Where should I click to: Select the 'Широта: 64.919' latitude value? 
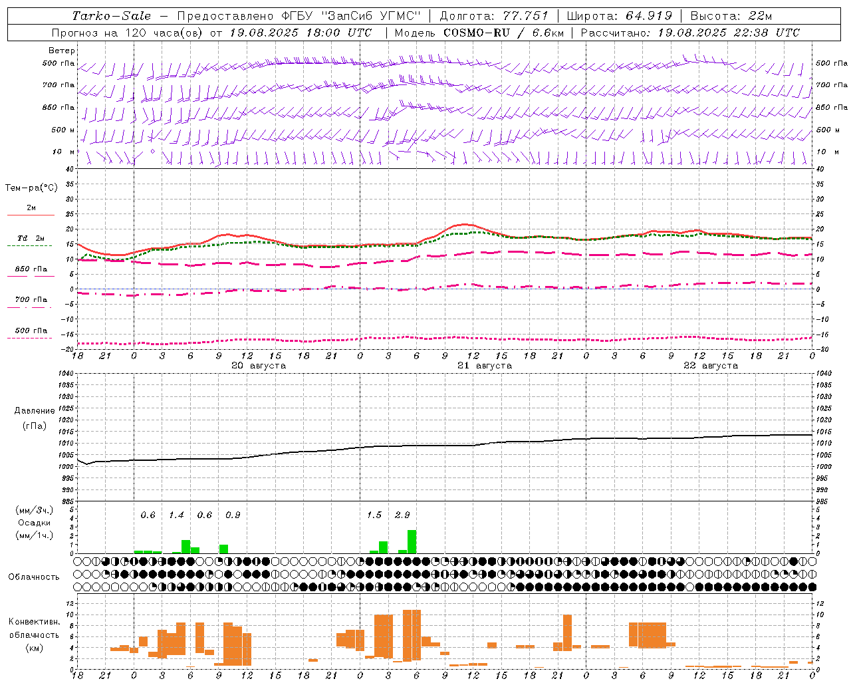[x=619, y=16]
